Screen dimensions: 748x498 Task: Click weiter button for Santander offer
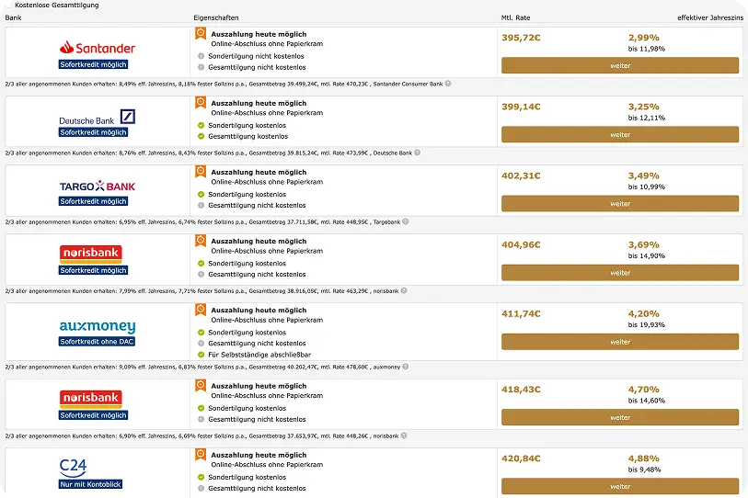pyautogui.click(x=620, y=65)
